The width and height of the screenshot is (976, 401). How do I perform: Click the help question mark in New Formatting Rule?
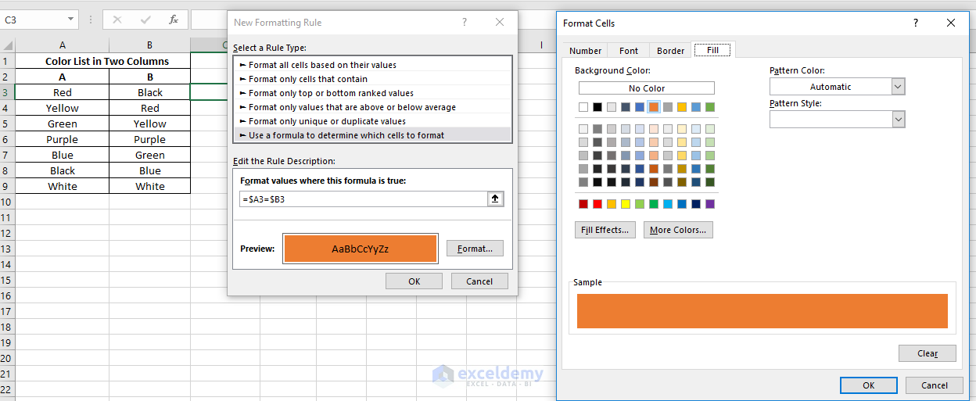465,23
